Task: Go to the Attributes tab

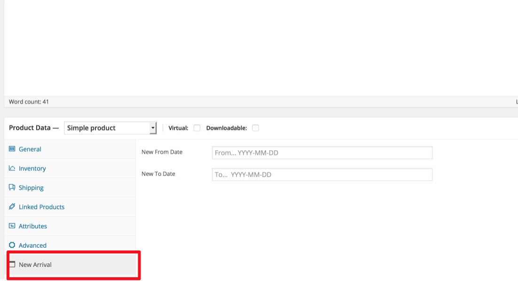Action: [70, 226]
